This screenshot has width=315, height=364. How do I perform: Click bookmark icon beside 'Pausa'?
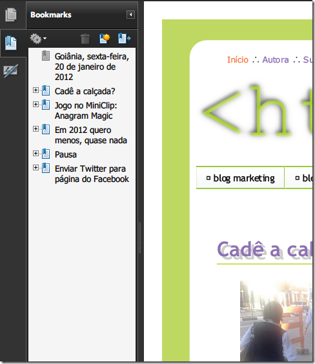pos(46,154)
